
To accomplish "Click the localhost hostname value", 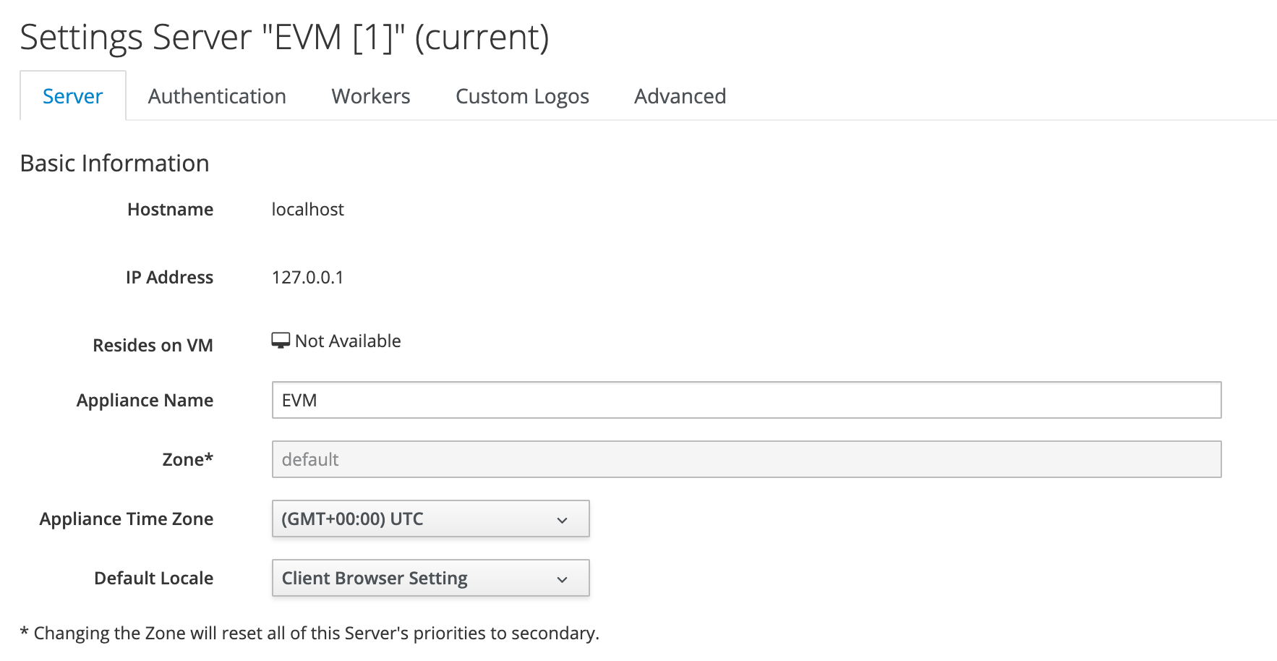I will (x=307, y=210).
